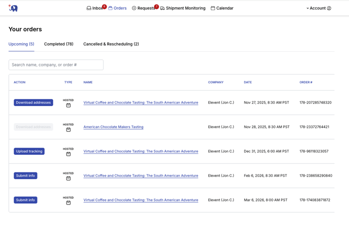
Task: Open the Calendar page
Action: [x=222, y=8]
